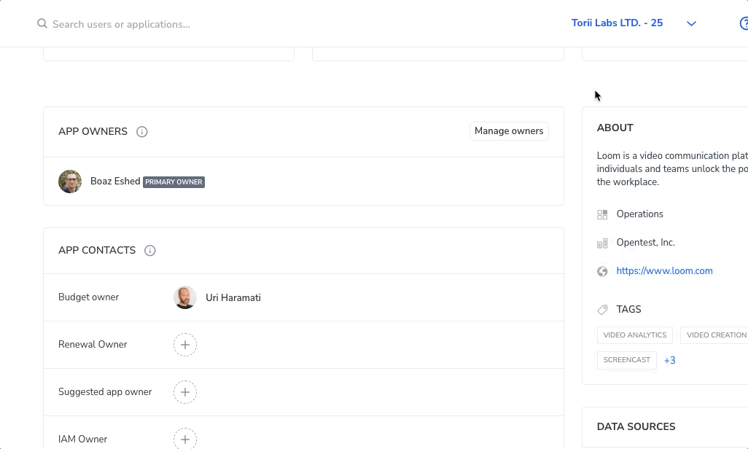Viewport: 748px width, 449px height.
Task: Add a Renewal Owner with plus icon
Action: pyautogui.click(x=185, y=345)
